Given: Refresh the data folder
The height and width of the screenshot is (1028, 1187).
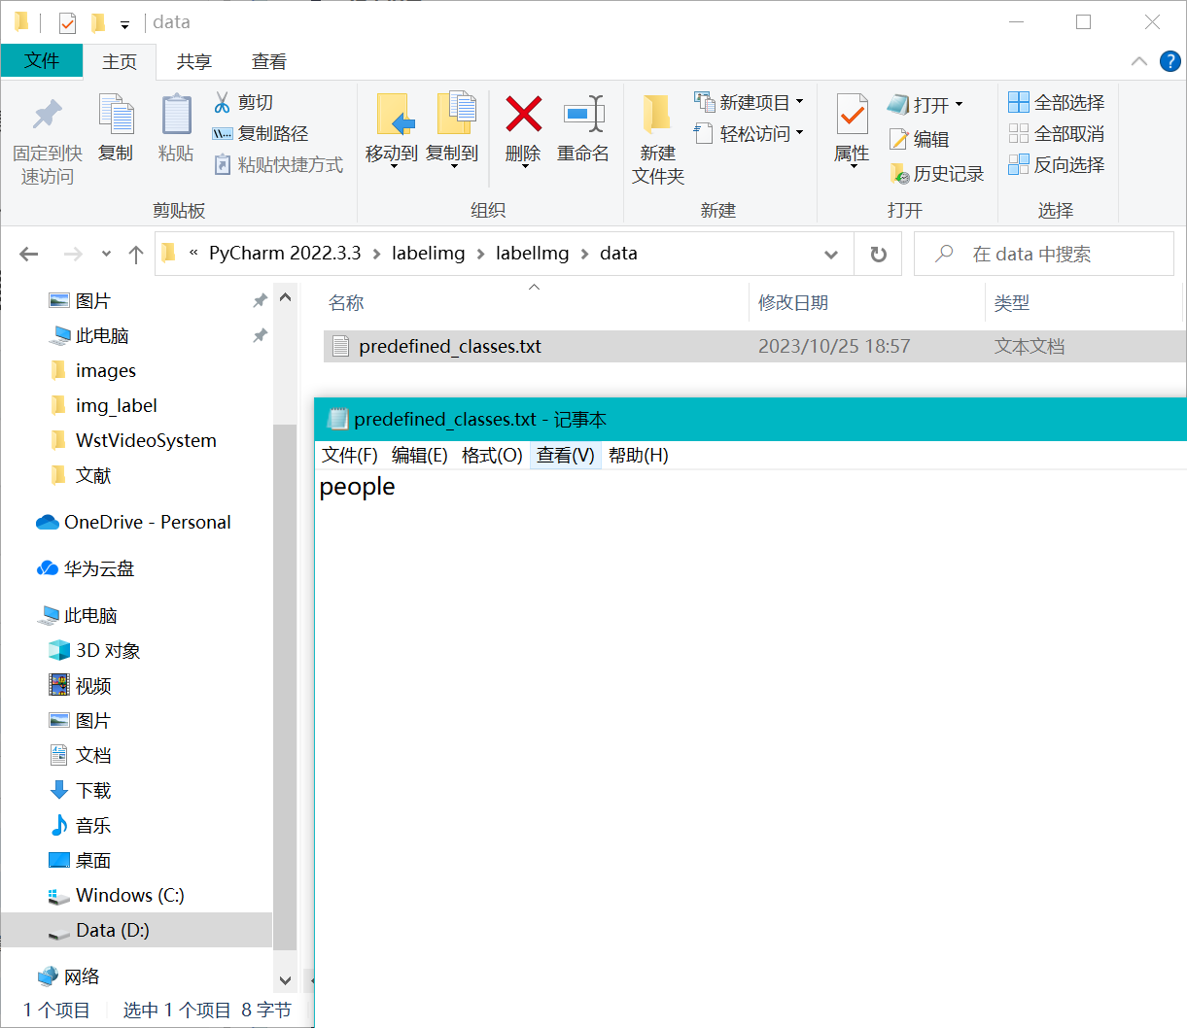Looking at the screenshot, I should (879, 254).
